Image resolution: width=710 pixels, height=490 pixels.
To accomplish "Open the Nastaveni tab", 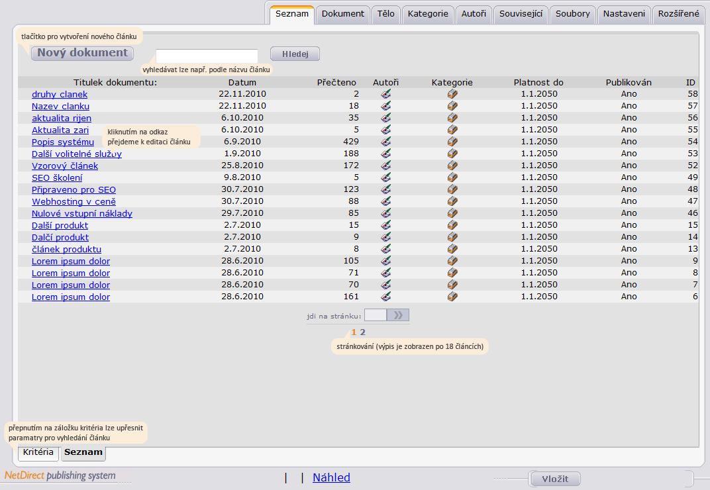I will pyautogui.click(x=624, y=14).
